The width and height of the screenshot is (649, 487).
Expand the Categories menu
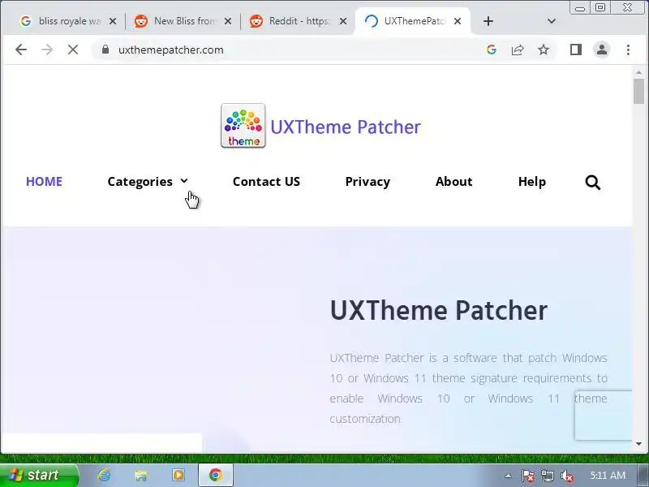[148, 181]
